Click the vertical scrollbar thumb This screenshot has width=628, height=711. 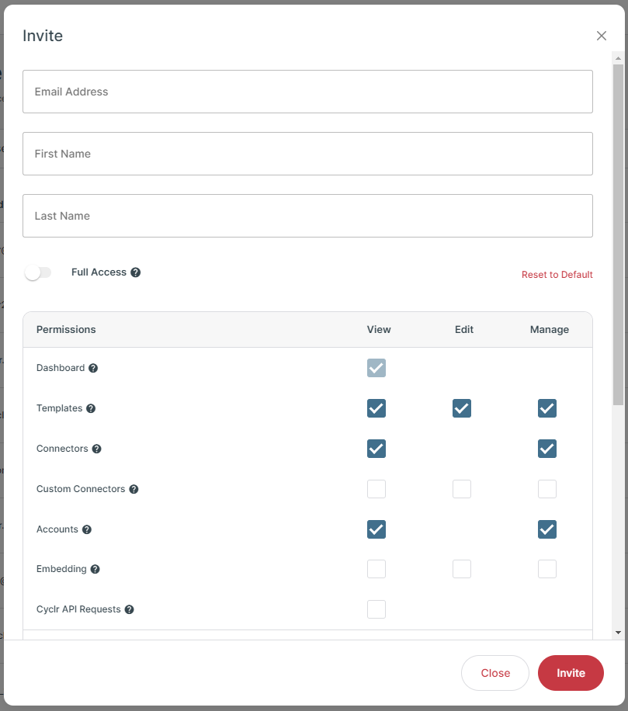click(x=618, y=234)
